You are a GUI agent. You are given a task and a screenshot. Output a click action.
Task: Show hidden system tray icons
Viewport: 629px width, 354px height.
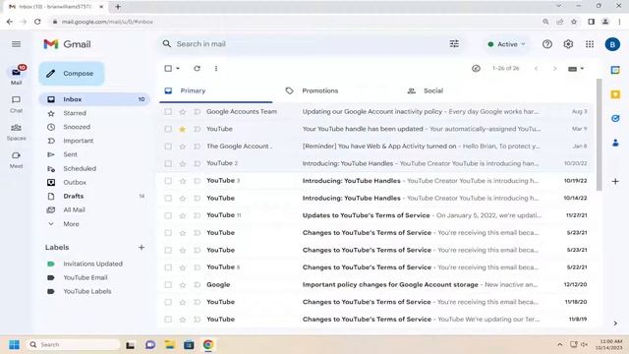(x=559, y=344)
